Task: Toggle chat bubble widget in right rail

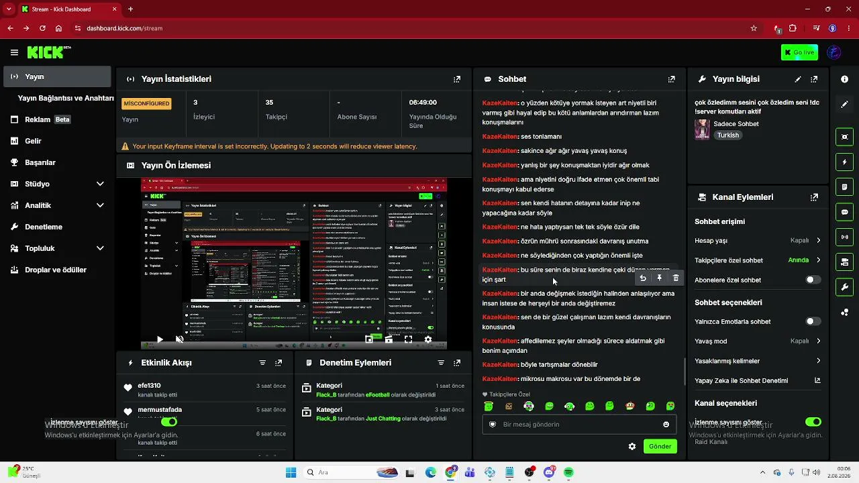Action: coord(844,212)
